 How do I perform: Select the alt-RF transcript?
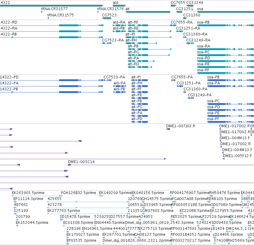[133, 22]
